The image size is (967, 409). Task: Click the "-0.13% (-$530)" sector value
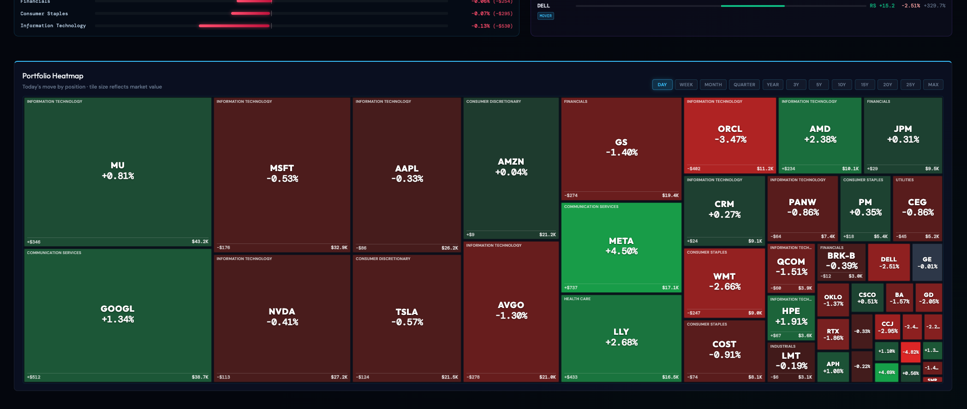click(x=492, y=26)
